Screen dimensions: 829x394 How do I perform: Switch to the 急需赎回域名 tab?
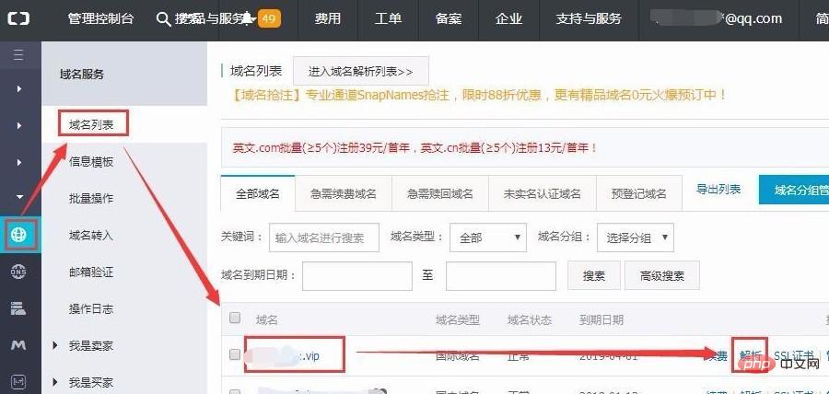tap(440, 193)
